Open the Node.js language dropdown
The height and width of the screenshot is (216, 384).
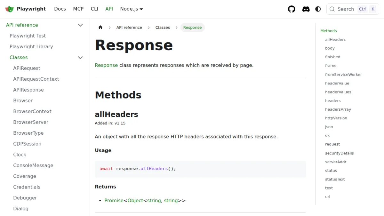pyautogui.click(x=132, y=9)
